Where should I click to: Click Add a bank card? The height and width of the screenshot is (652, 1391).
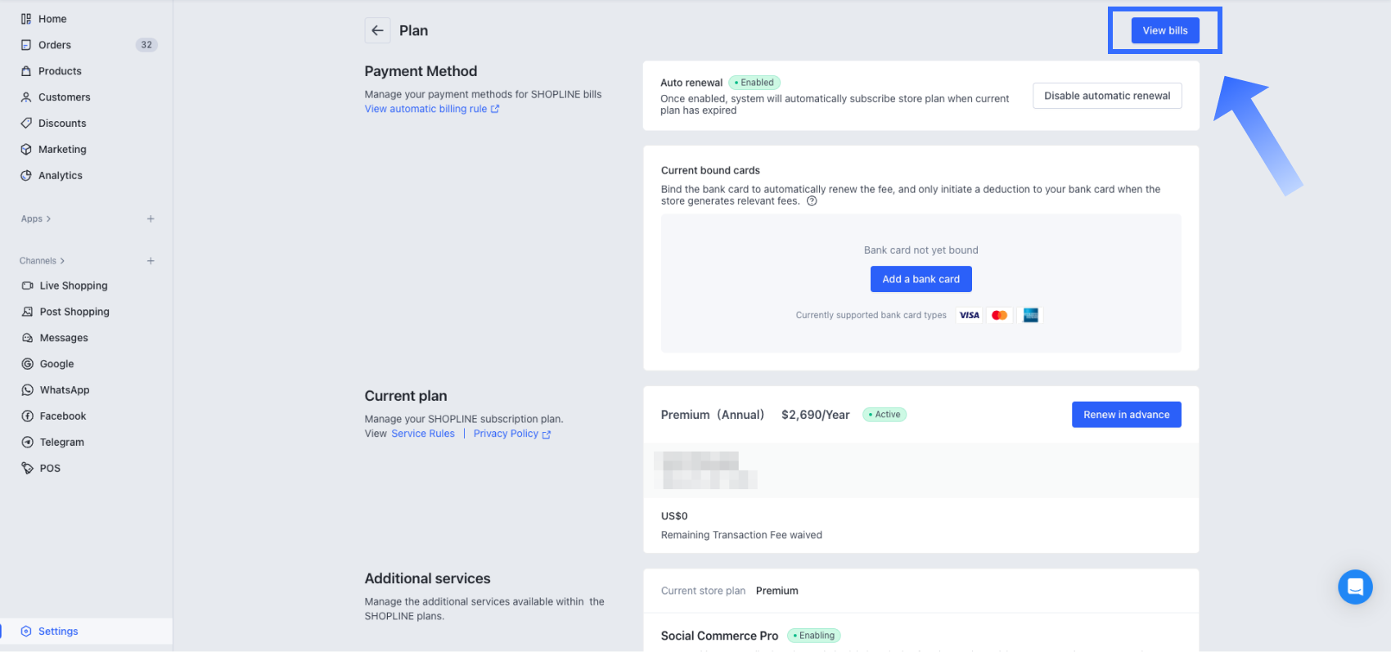921,279
